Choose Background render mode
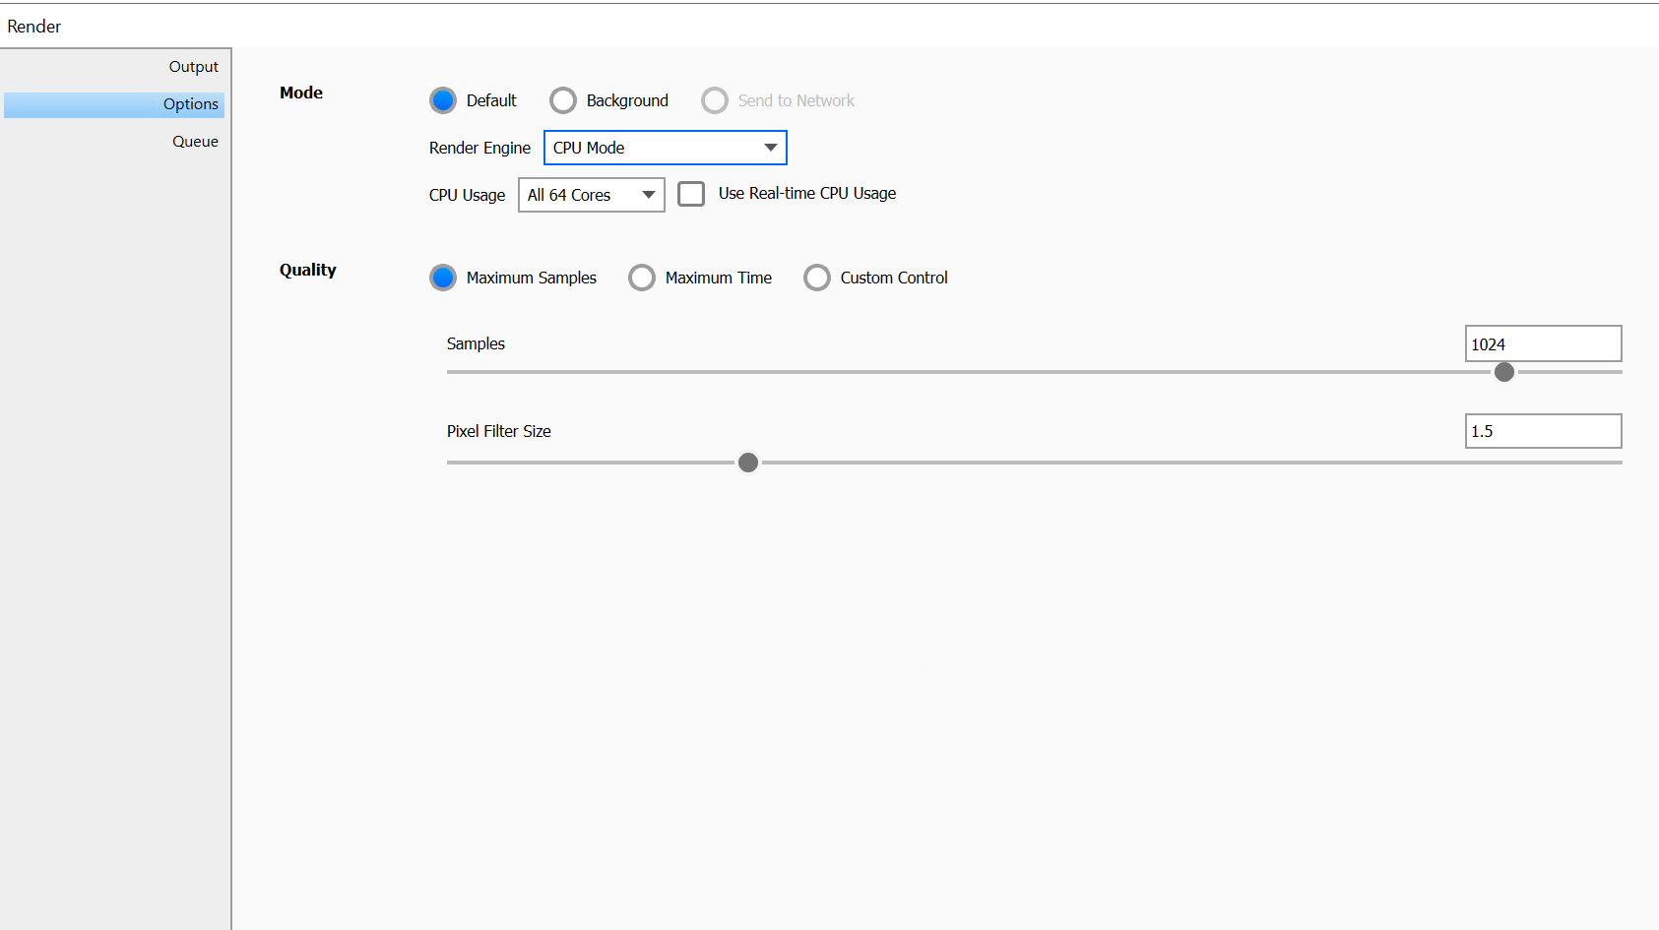 [563, 100]
